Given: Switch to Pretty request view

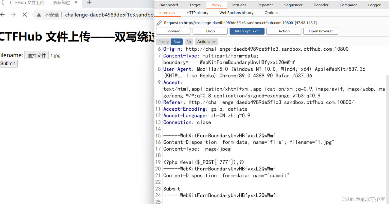Looking at the screenshot, I should 164,42.
